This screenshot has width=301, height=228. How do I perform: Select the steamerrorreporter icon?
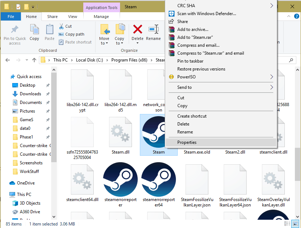coord(120,185)
